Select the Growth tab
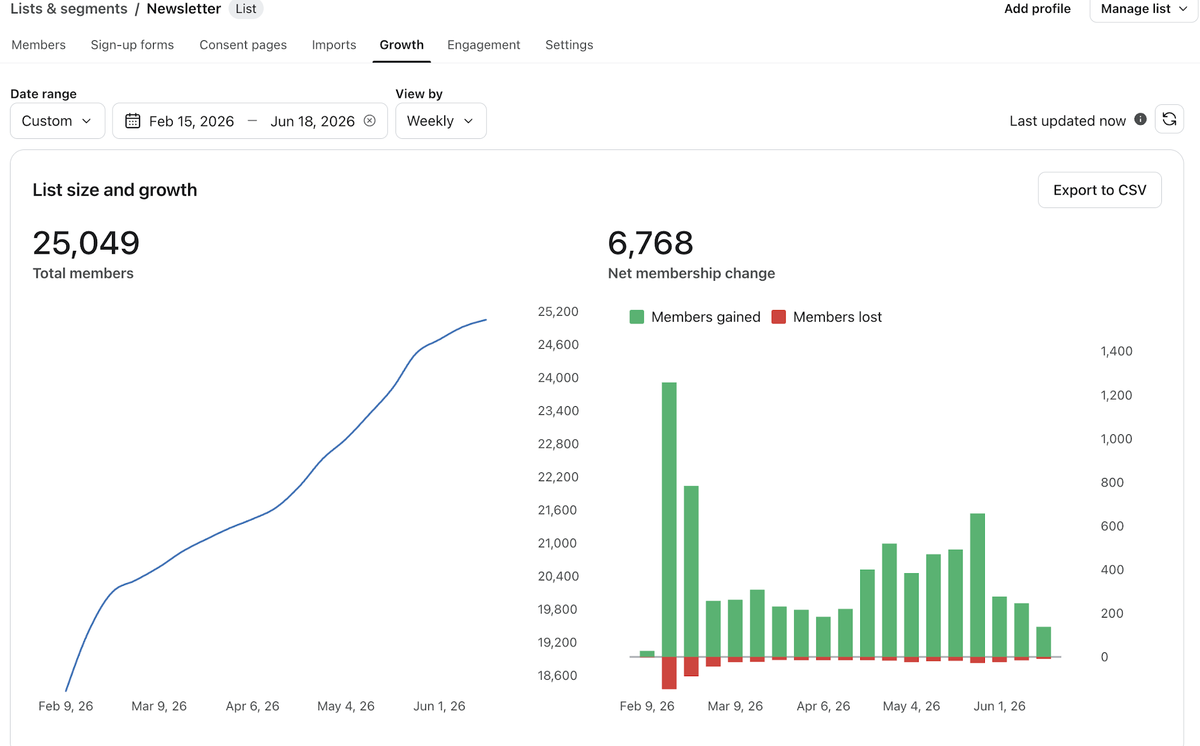 401,45
